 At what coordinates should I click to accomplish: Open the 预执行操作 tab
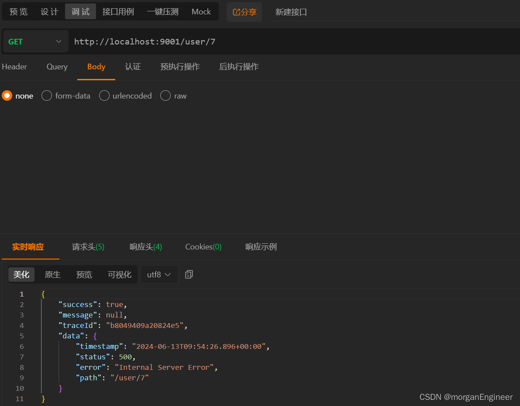coord(180,67)
